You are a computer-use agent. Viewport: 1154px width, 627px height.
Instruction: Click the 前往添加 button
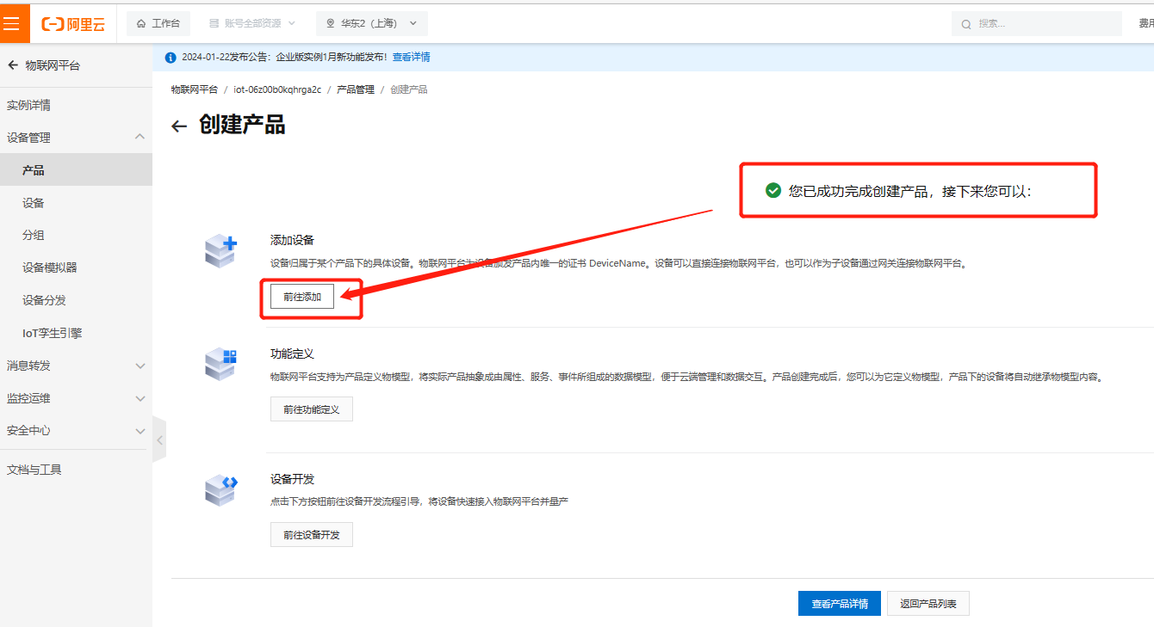(301, 297)
